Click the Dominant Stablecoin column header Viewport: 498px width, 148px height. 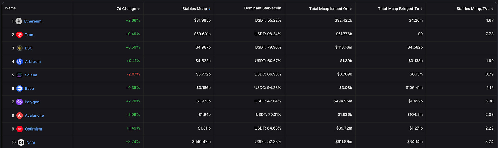(x=262, y=8)
